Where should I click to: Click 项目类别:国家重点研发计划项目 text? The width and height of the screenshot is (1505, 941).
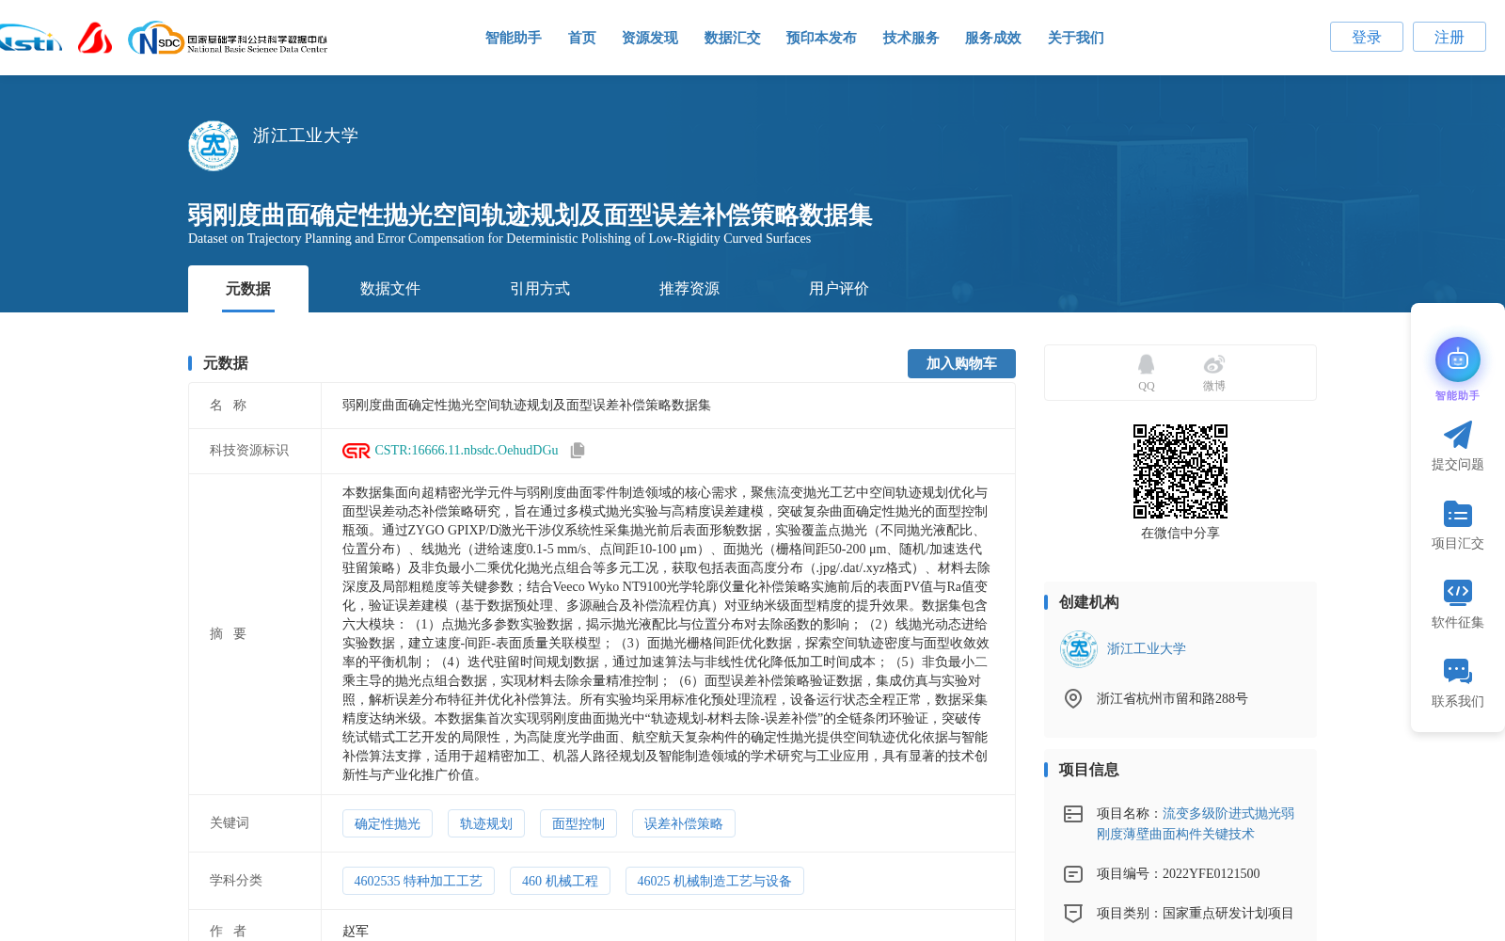coord(1196,913)
